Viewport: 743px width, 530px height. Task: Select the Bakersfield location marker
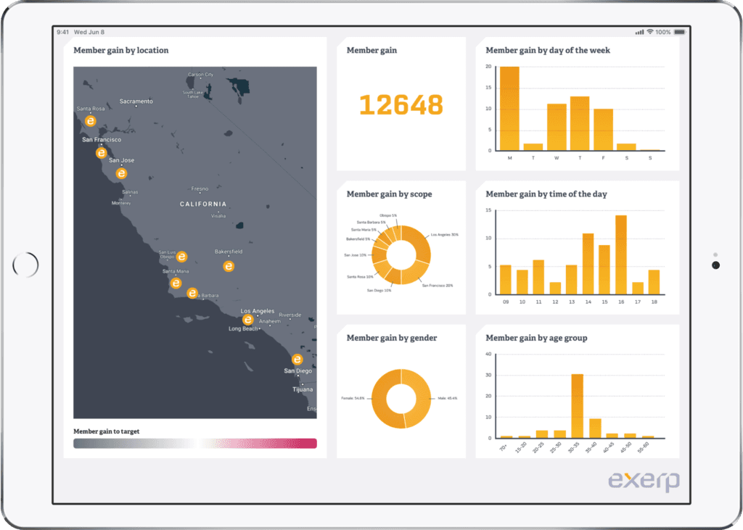(229, 266)
